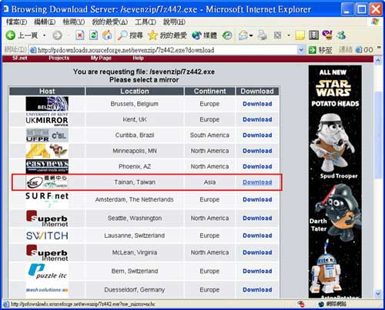Click the SWITCH host logo
This screenshot has width=385, height=310.
click(x=47, y=235)
